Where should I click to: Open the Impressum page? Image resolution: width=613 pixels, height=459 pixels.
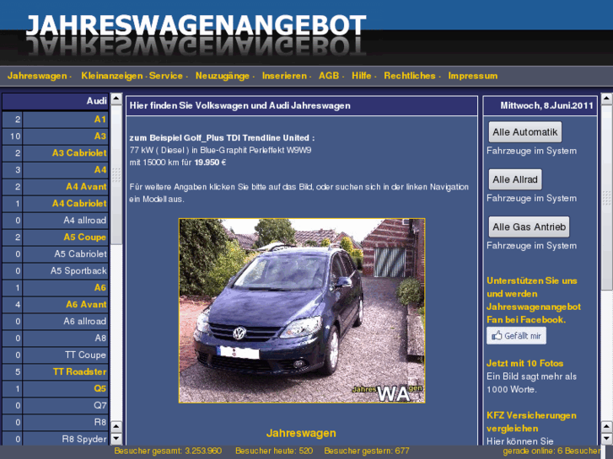(x=473, y=76)
